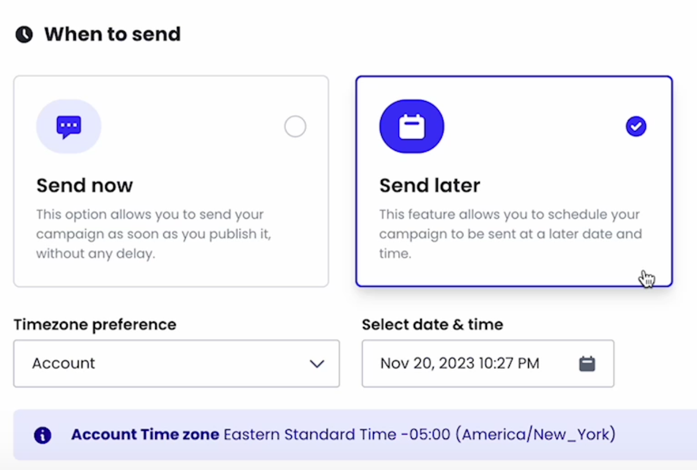Click the Send now heading text
Screen dimensions: 697x470
[x=84, y=185]
